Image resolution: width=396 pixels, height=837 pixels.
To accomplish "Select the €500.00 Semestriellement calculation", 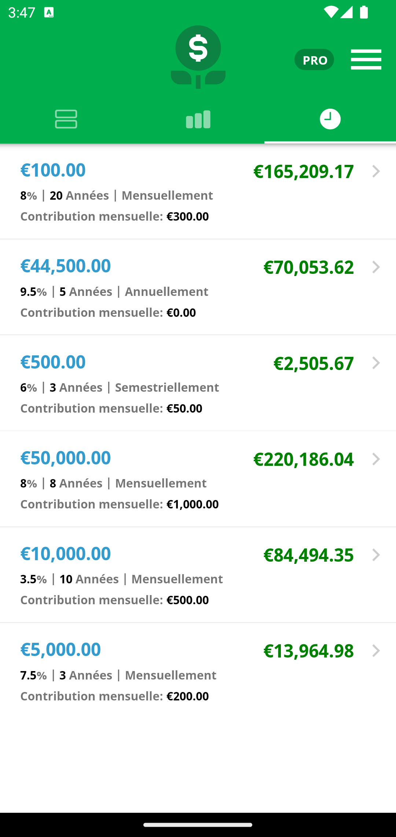I will (198, 383).
